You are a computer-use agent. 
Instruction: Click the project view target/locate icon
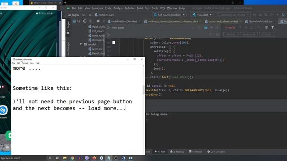[85, 21]
